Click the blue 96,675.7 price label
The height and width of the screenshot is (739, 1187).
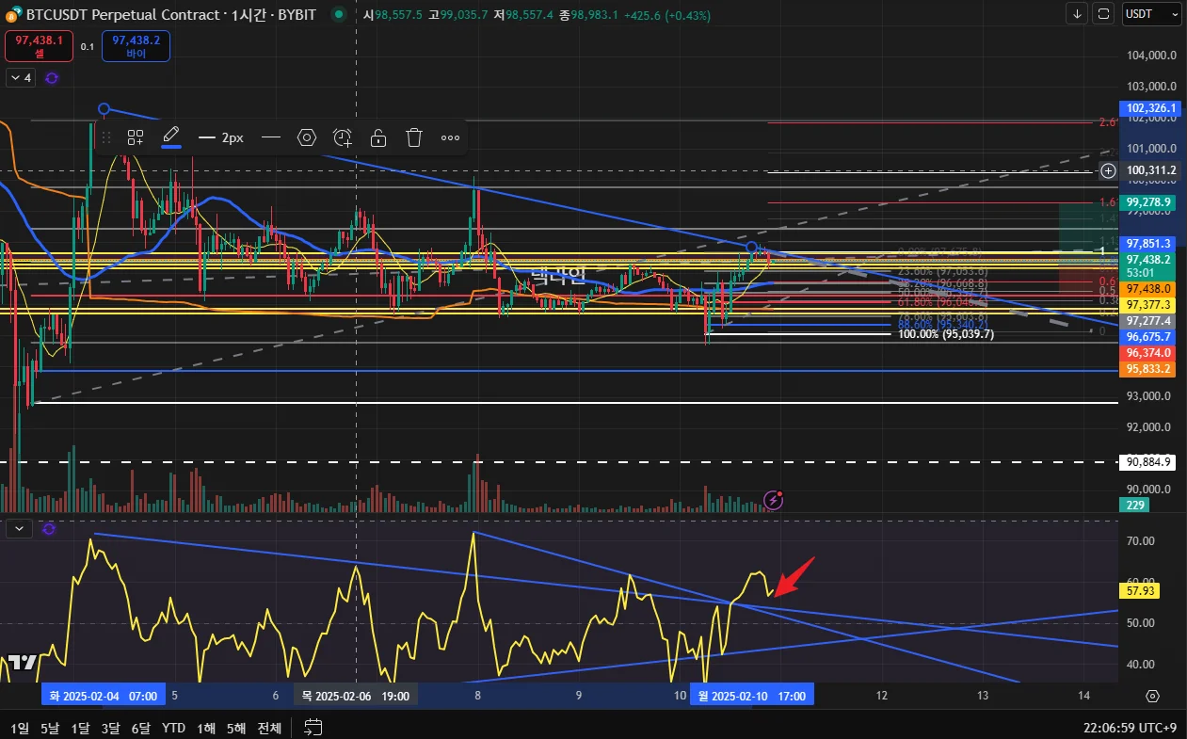pyautogui.click(x=1149, y=337)
